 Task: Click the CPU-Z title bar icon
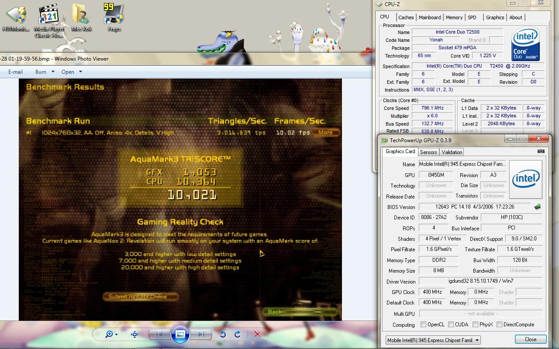(379, 4)
